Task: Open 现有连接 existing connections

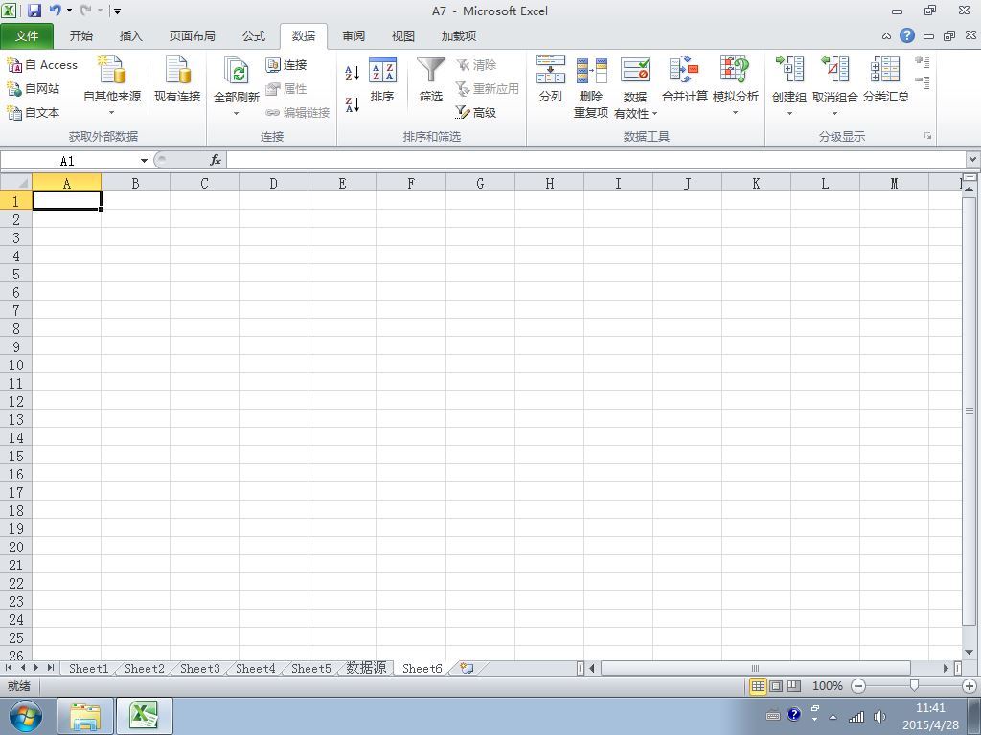Action: pyautogui.click(x=177, y=80)
